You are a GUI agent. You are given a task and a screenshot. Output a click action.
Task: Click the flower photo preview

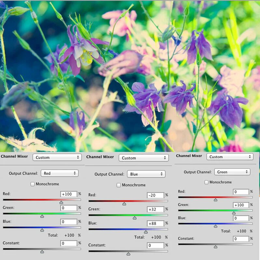click(130, 76)
